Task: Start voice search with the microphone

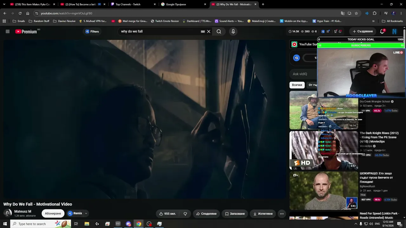Action: pyautogui.click(x=233, y=31)
